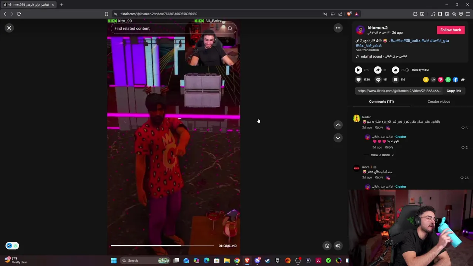
Task: Open comments via the speech bubble icon
Action: click(x=378, y=79)
